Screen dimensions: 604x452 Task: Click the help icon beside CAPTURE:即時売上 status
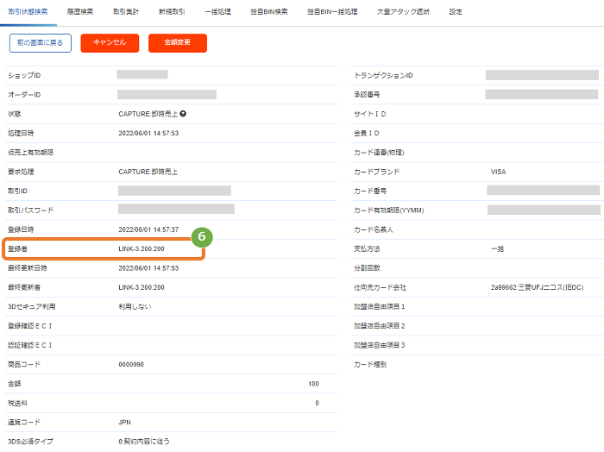[x=183, y=114]
